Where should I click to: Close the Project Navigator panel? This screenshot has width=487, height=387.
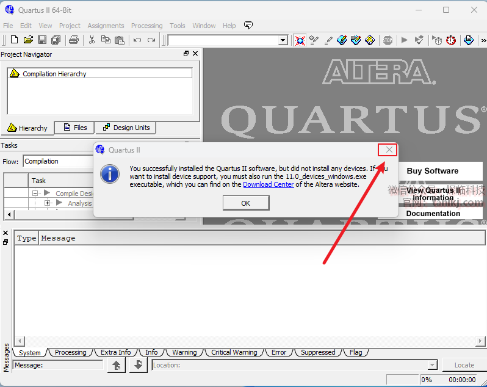[195, 54]
